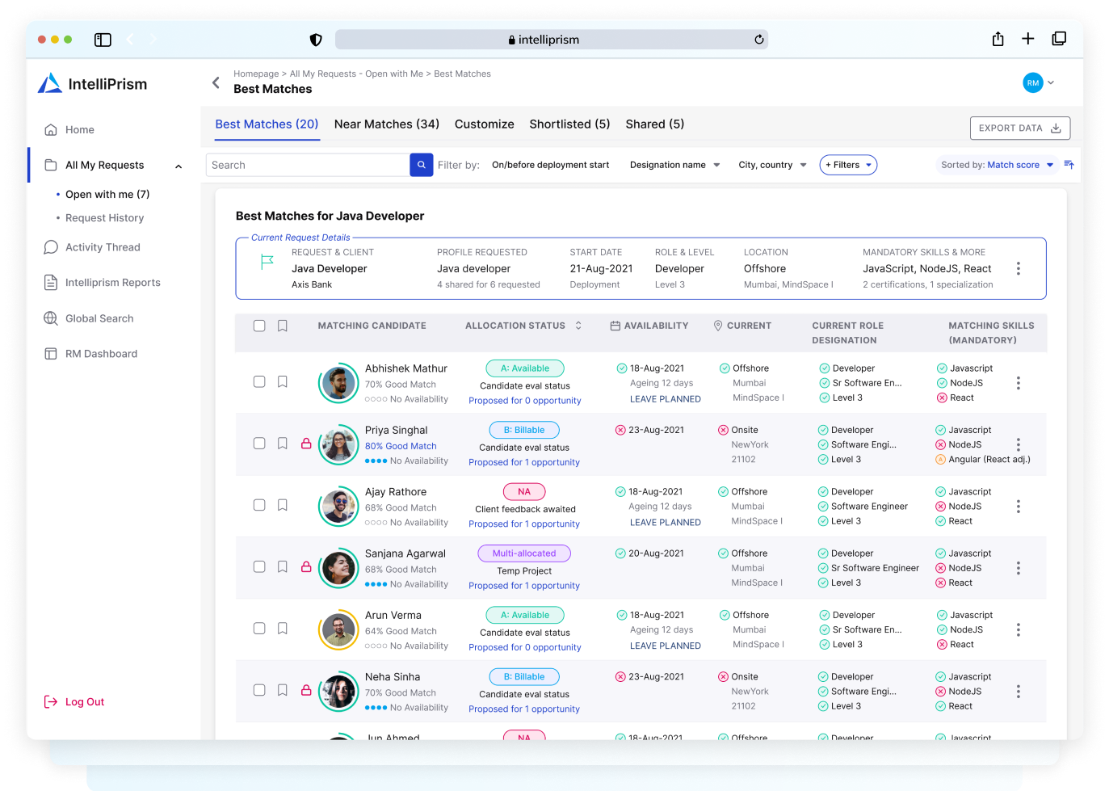The height and width of the screenshot is (791, 1109).
Task: Bookmark Abhishek Mathur's candidate row
Action: [x=282, y=381]
